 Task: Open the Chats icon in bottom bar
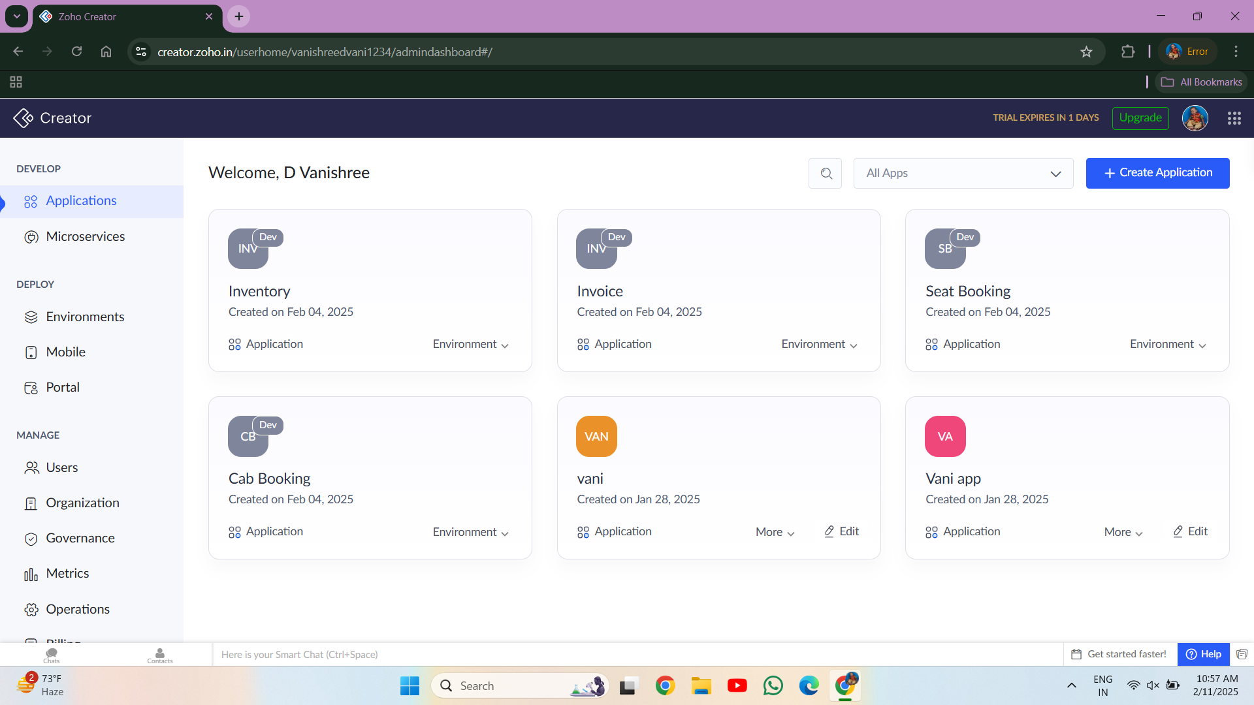click(x=52, y=654)
